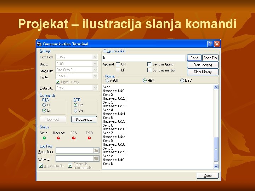Toggle the Check Parity checkbox
This screenshot has height=191, width=255.
(x=58, y=82)
